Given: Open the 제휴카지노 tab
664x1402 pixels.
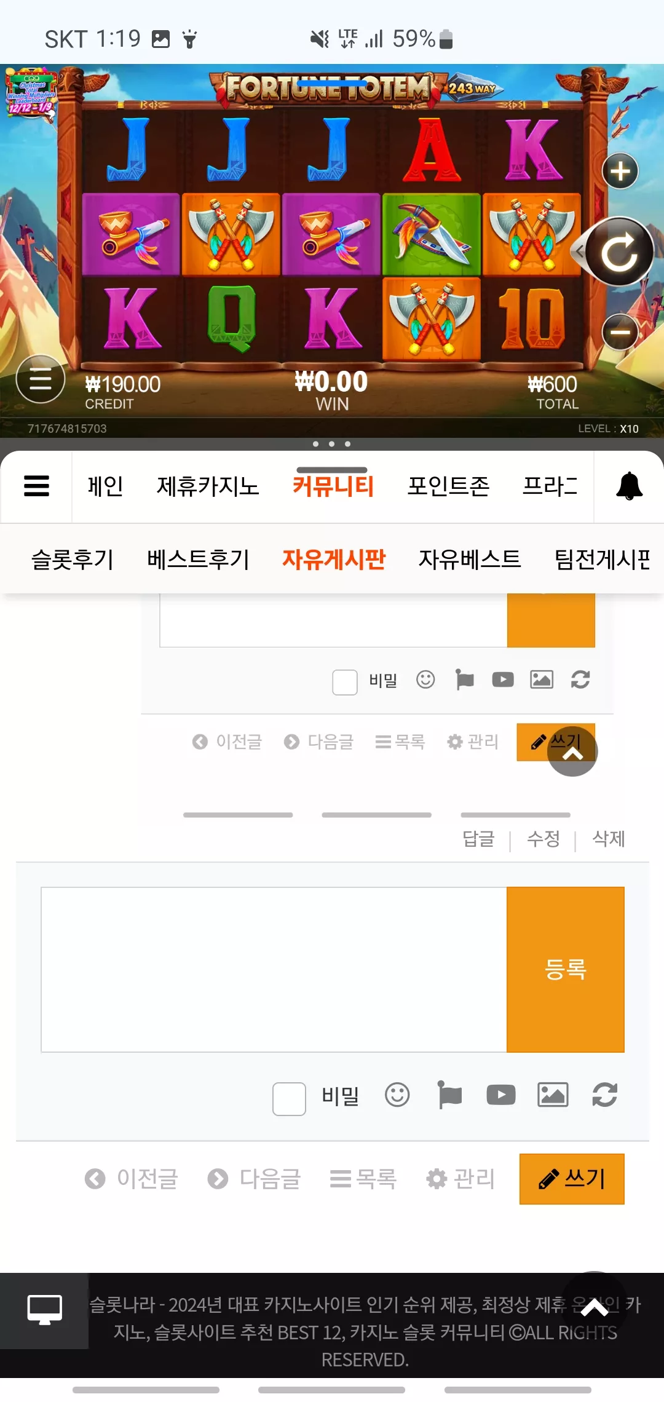Looking at the screenshot, I should tap(208, 486).
